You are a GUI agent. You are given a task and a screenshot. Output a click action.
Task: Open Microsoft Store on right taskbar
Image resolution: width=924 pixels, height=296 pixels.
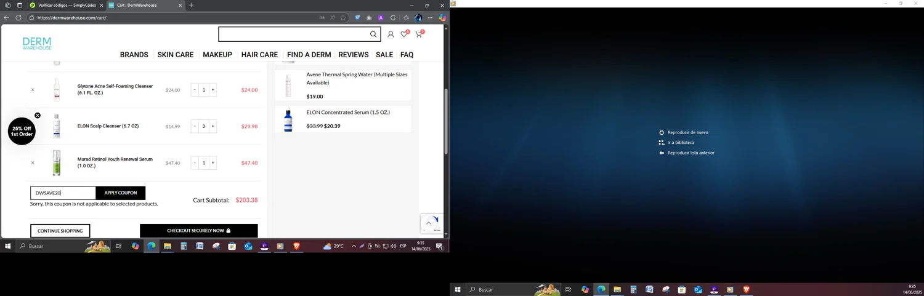click(682, 290)
